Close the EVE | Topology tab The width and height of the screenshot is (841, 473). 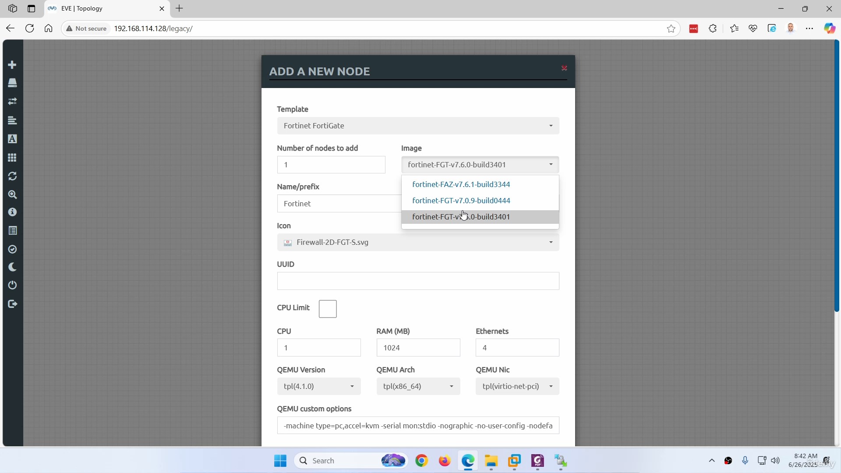pos(162,8)
